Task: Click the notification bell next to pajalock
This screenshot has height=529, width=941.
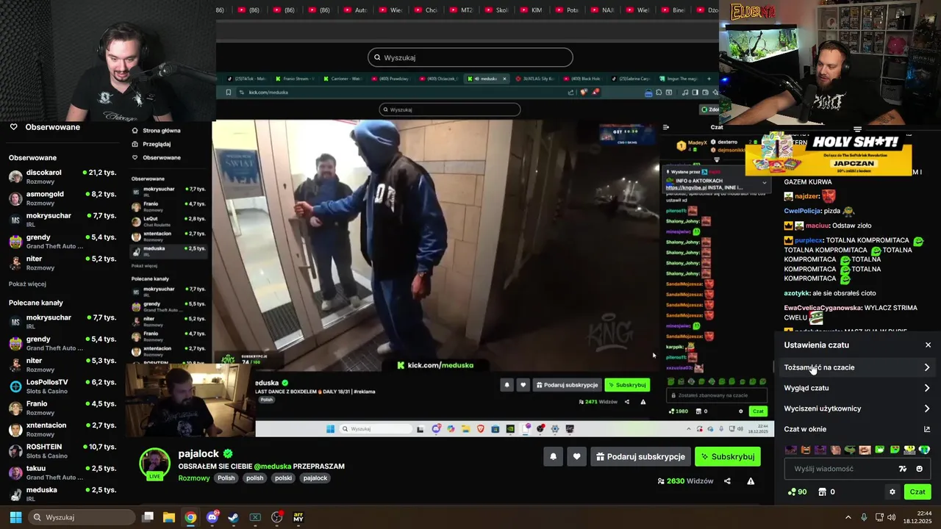Action: [554, 456]
